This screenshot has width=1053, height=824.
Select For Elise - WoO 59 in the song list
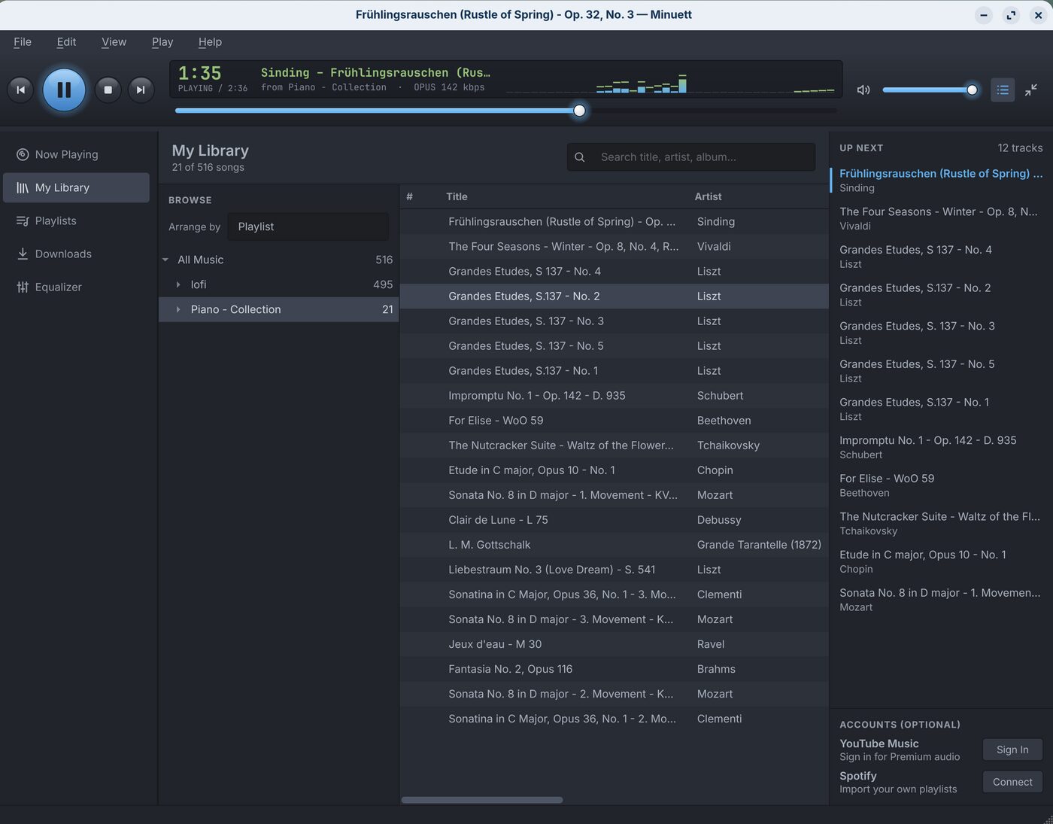(x=614, y=420)
